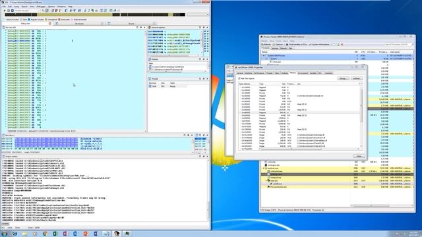Viewport: 422px width, 237px height.
Task: Open the WINDBG command-line selector button
Action: [5, 224]
